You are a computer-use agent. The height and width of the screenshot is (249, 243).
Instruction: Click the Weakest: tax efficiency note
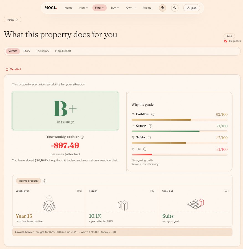click(x=145, y=164)
